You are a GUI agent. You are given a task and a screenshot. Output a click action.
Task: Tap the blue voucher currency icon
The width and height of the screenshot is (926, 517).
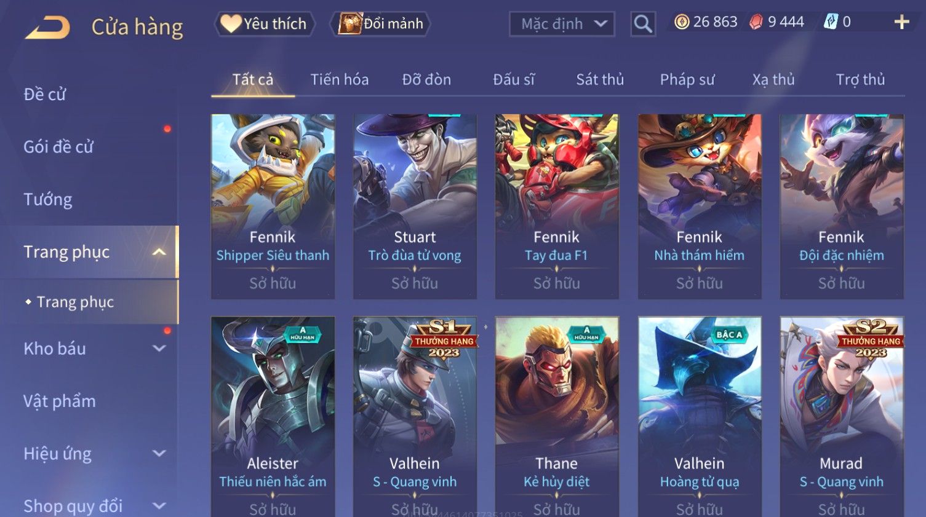click(x=831, y=22)
